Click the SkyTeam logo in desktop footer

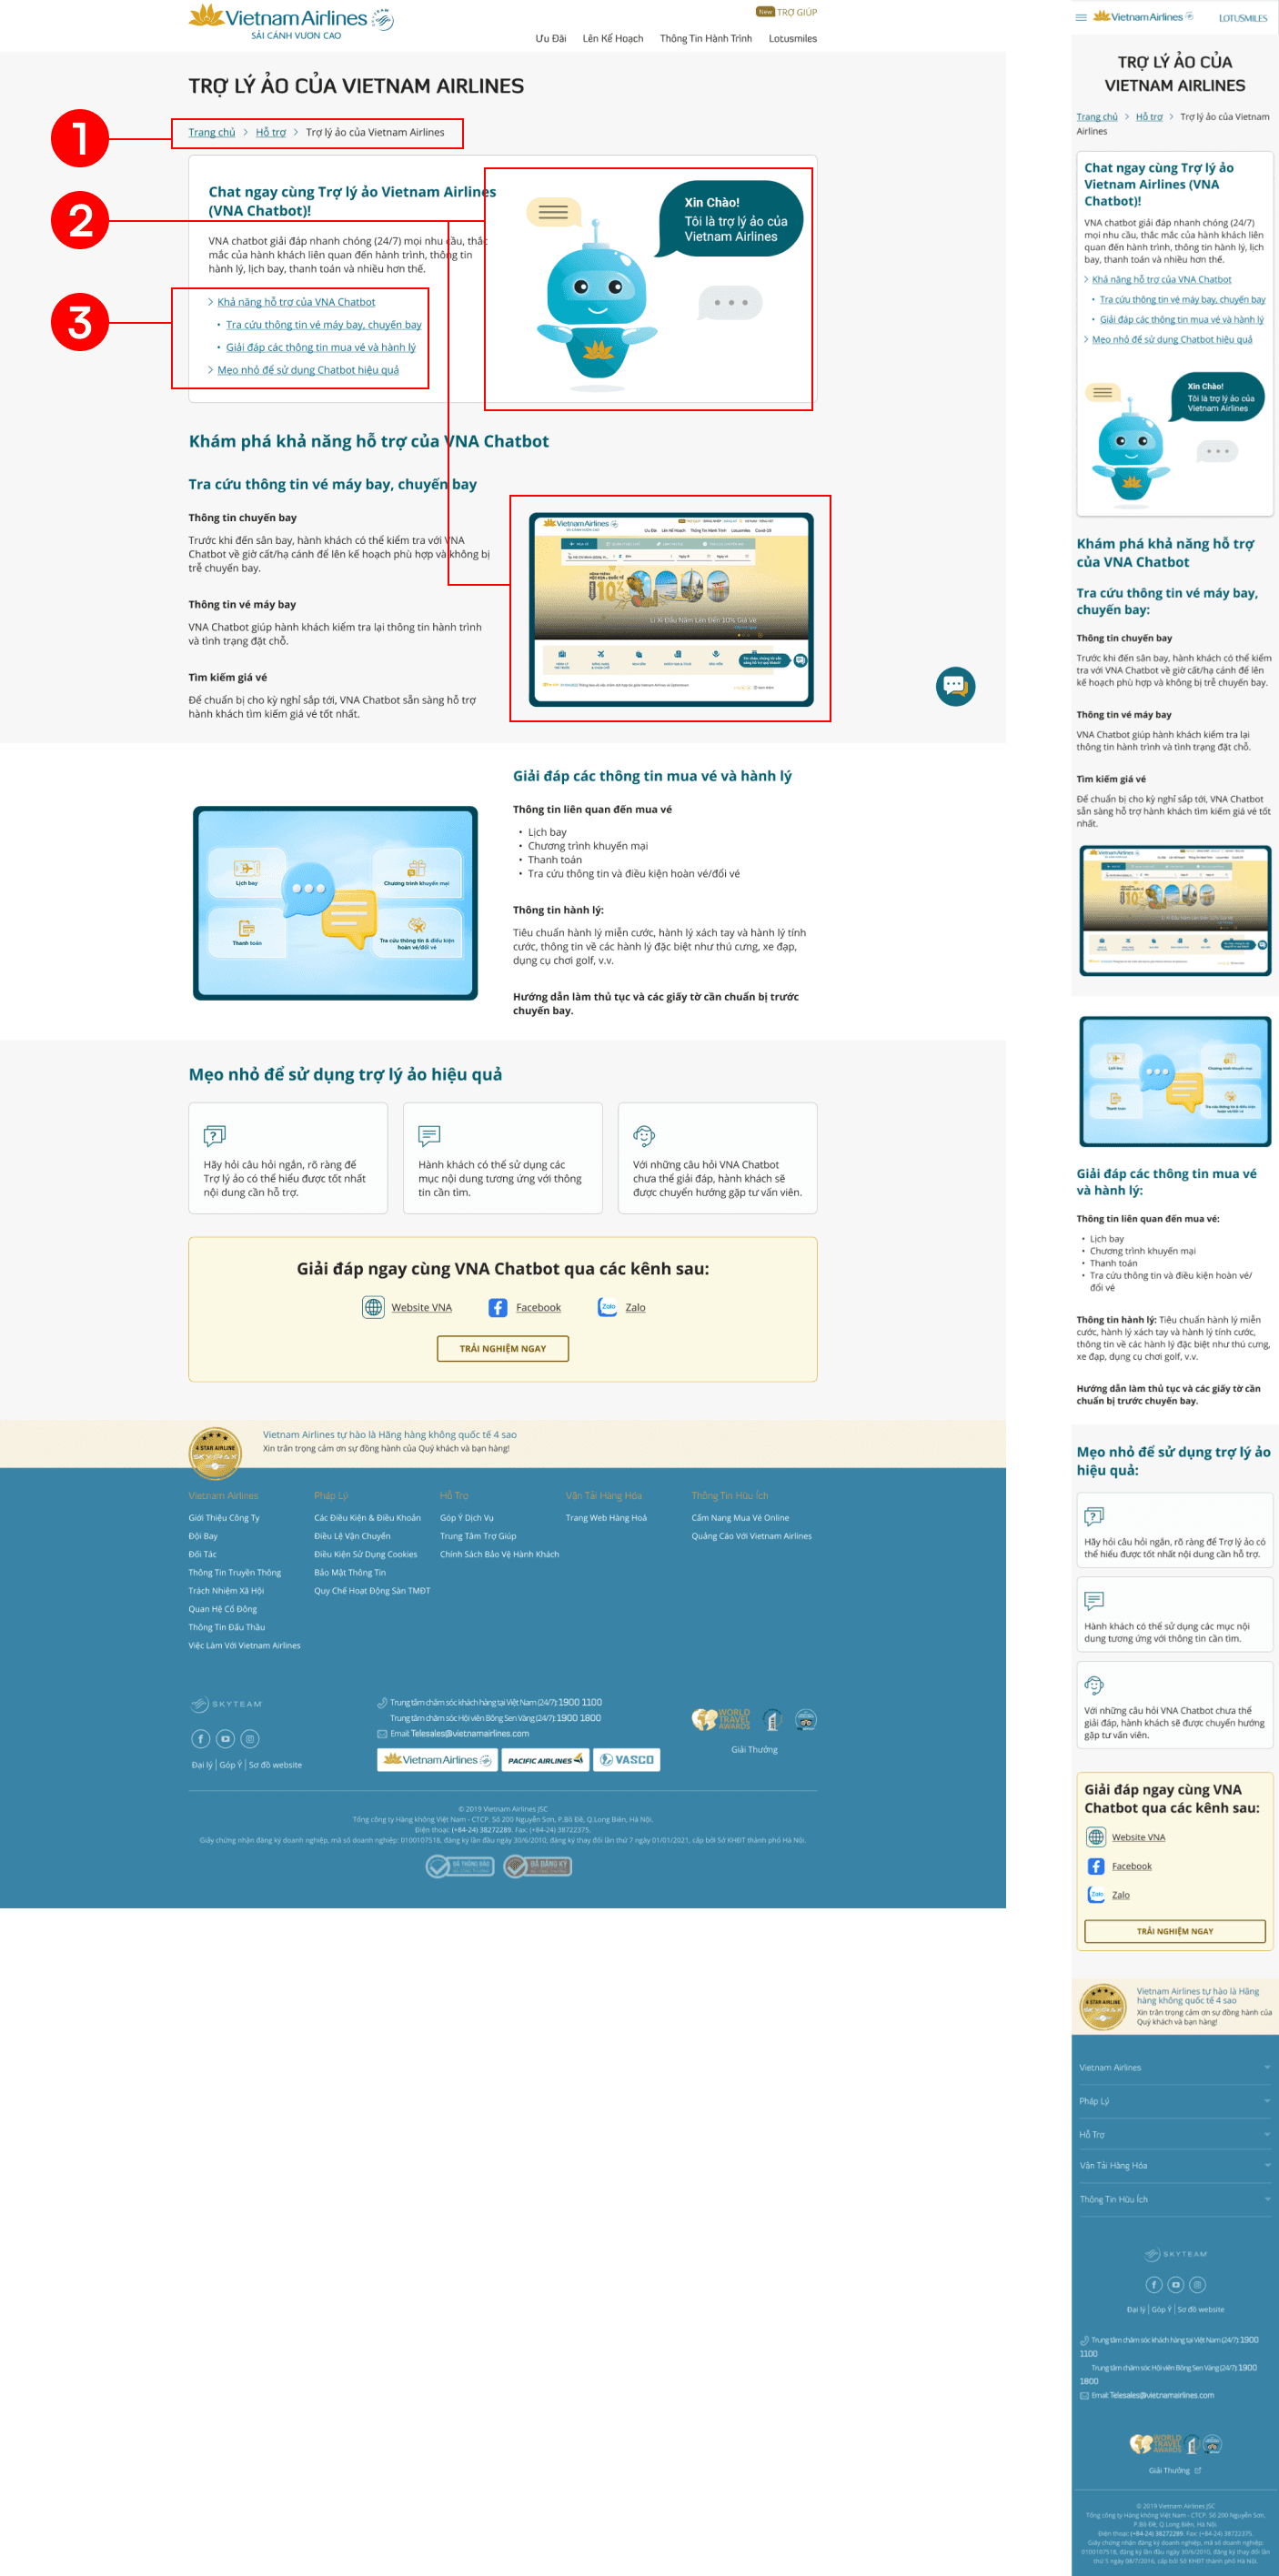coord(227,1704)
